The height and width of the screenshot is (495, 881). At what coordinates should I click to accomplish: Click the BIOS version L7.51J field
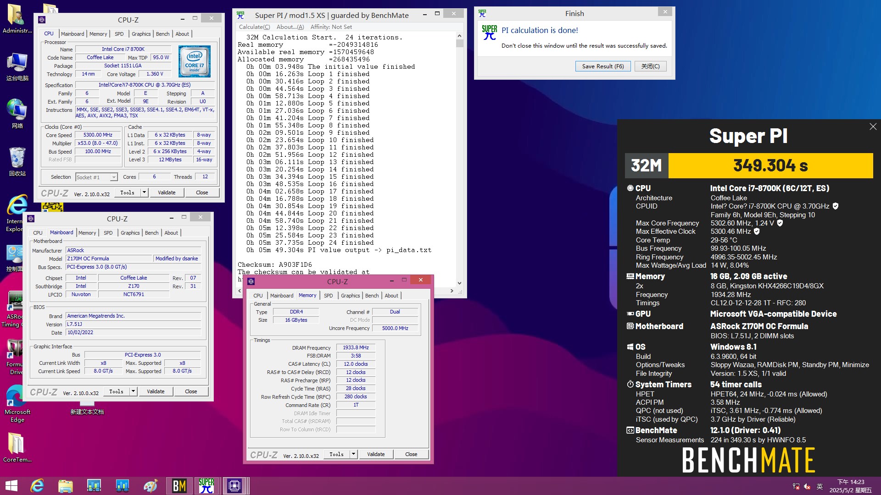(x=134, y=324)
